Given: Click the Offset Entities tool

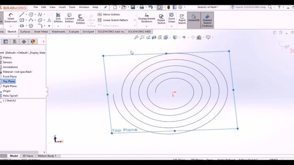Looking at the screenshot, I should 80,19.
